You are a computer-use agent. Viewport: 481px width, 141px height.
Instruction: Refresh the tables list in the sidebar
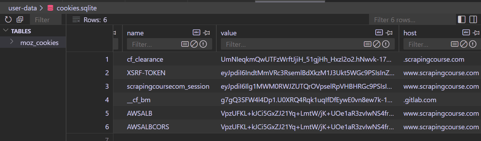pos(8,20)
